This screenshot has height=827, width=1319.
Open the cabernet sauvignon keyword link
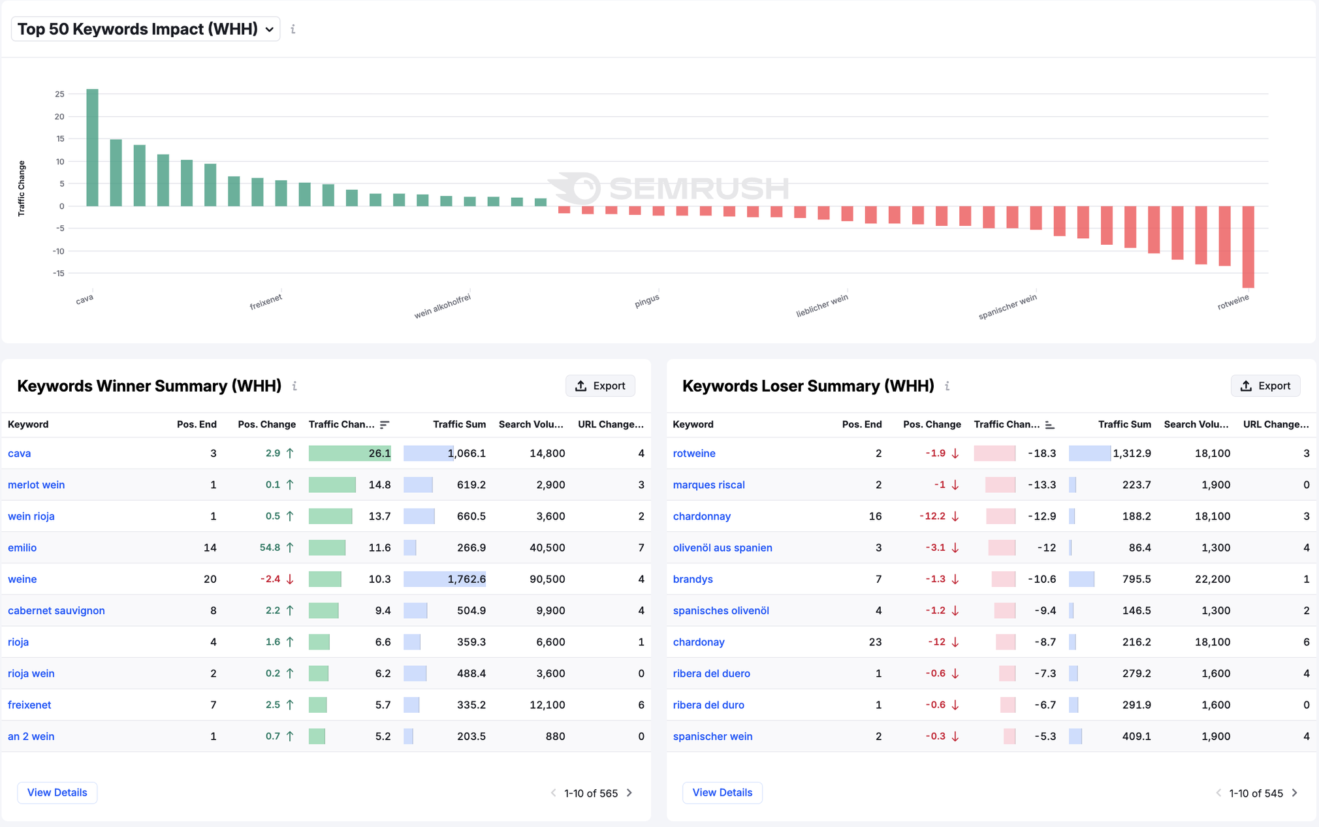pos(56,610)
